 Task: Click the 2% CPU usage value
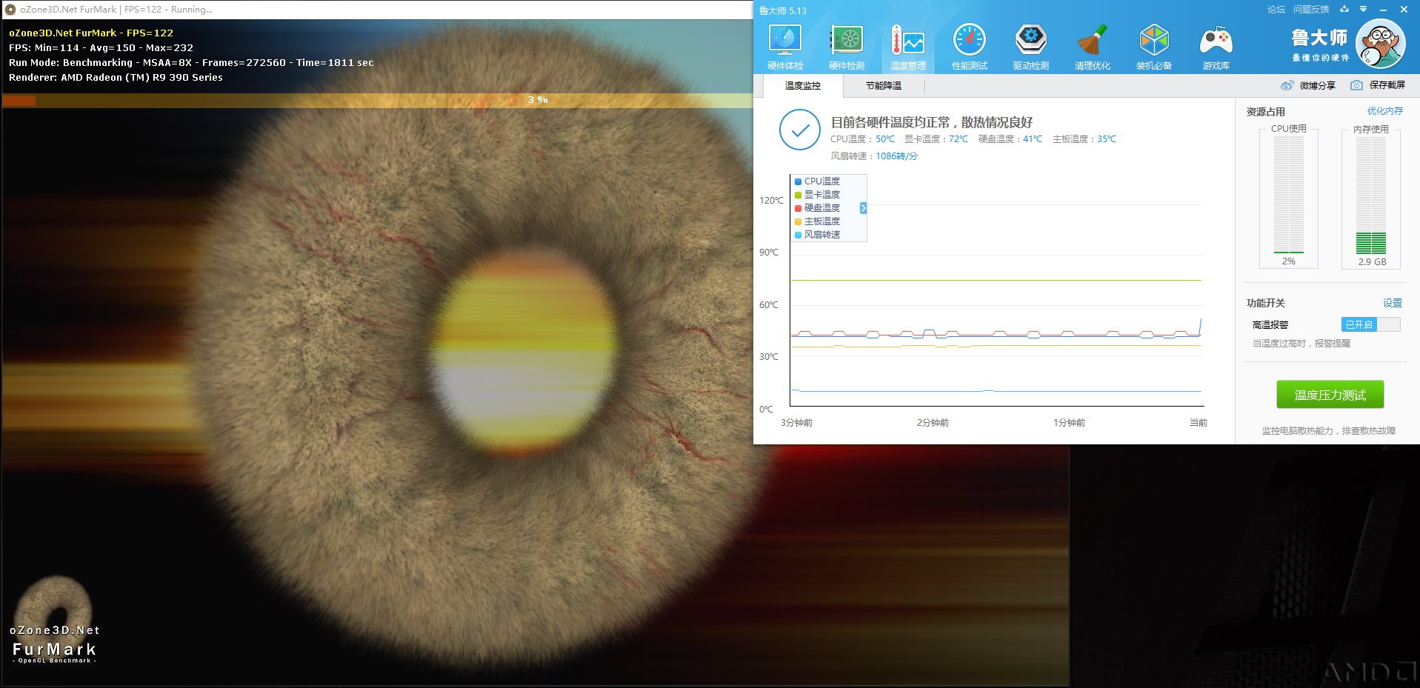tap(1289, 261)
